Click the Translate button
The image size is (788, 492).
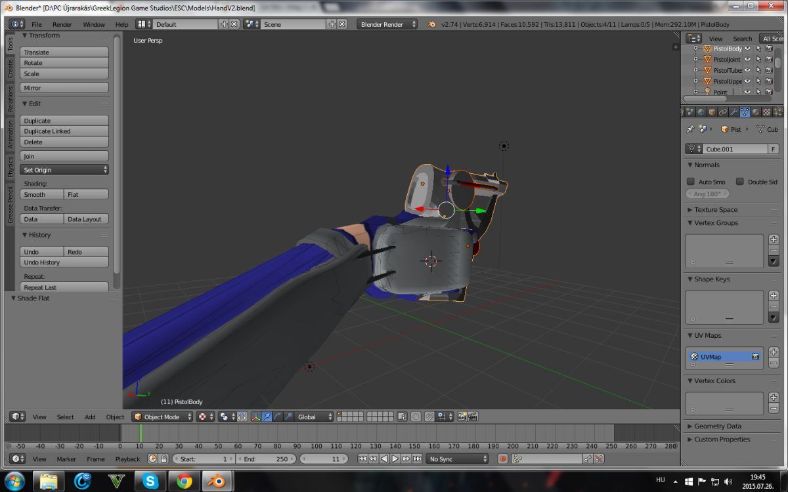[64, 52]
